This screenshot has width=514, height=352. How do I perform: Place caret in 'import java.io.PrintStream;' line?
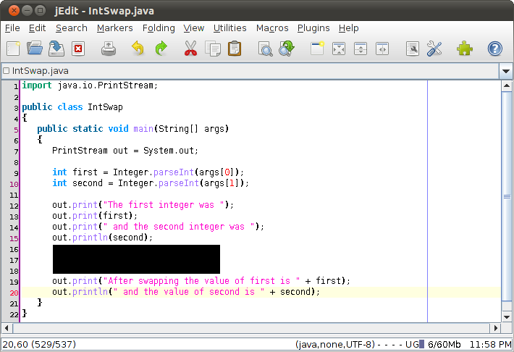tap(90, 85)
